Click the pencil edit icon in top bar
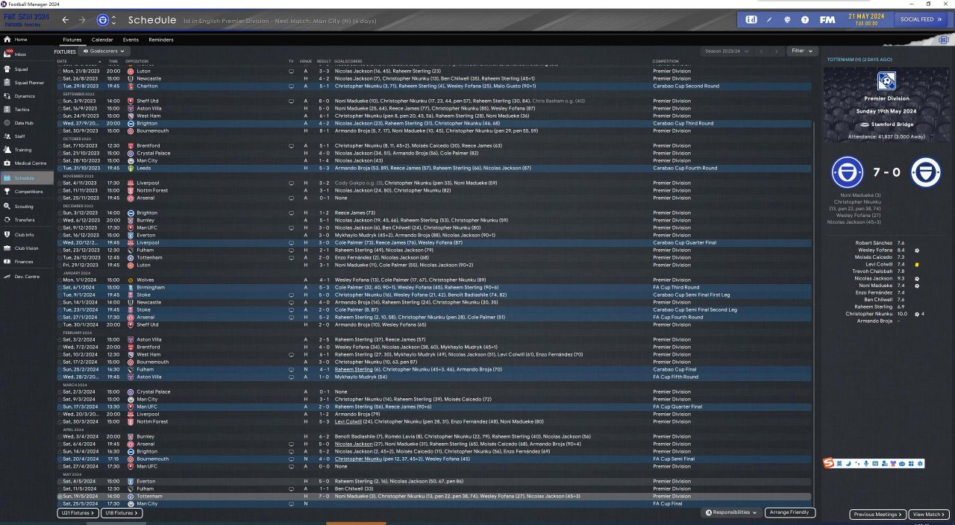 point(771,19)
